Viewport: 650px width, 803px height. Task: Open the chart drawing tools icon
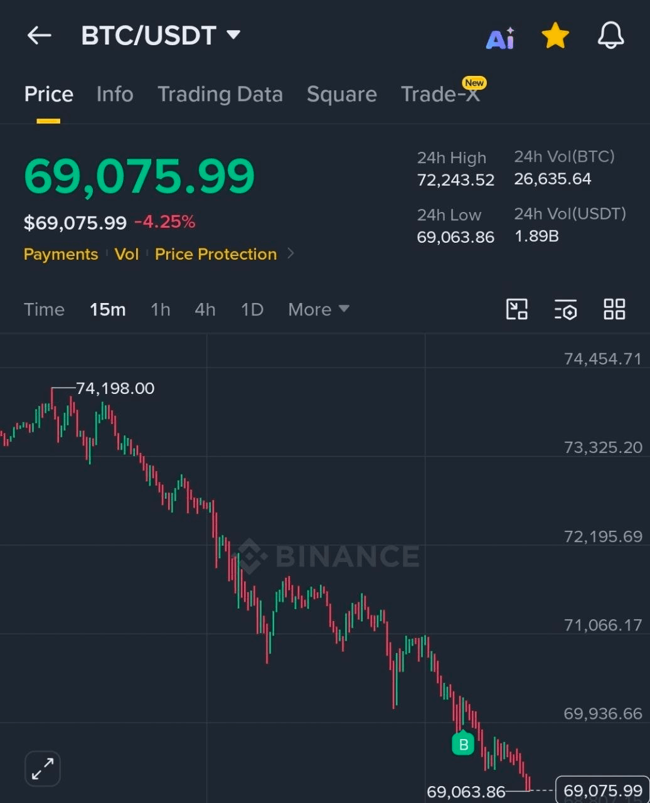517,309
